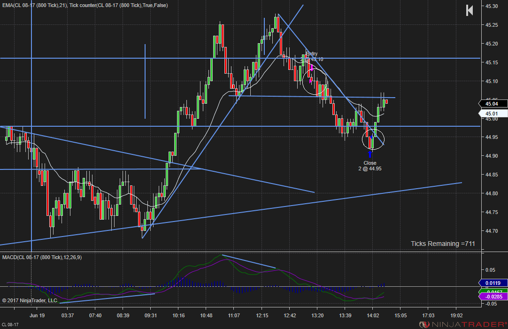
Task: Click the 45.30 price axis label
Action: point(492,6)
